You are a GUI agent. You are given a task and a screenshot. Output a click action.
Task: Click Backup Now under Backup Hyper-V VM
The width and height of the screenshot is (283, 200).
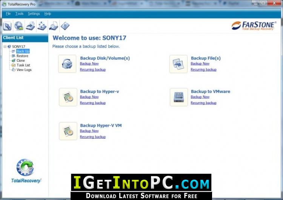click(89, 131)
